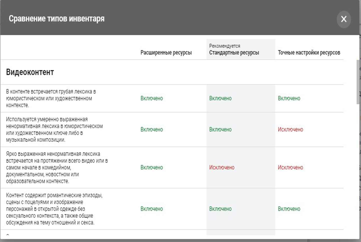Click 'Включено' under Стандартные for romantic episodes row
Screen dimensions: 361x242
(x=220, y=209)
